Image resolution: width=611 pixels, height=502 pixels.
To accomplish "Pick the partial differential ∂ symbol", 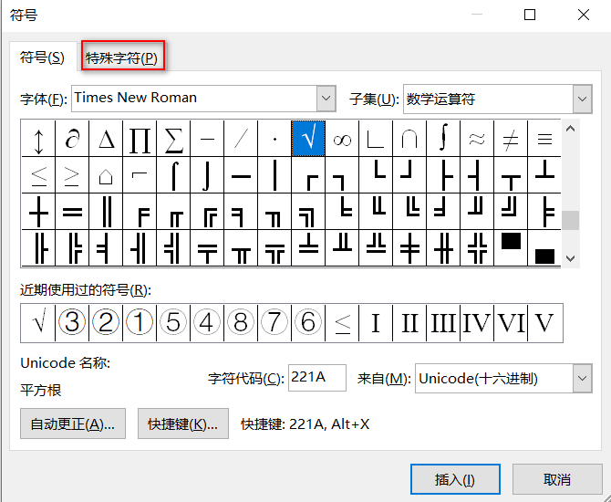I will [72, 139].
